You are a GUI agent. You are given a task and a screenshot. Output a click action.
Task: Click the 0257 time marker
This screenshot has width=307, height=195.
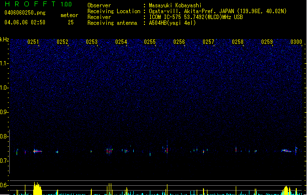(208, 41)
